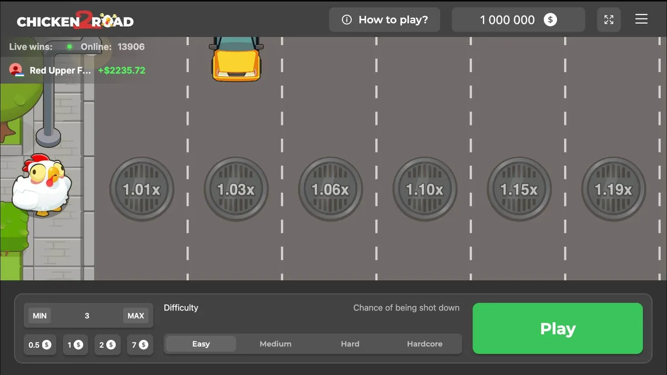Viewport: 667px width, 375px height.
Task: Click the Difficulty label
Action: pyautogui.click(x=181, y=308)
